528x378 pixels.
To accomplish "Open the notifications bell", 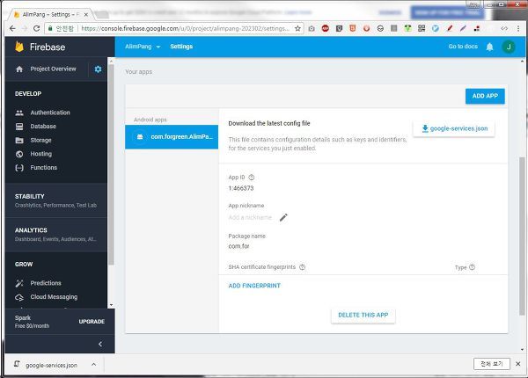I will 489,47.
